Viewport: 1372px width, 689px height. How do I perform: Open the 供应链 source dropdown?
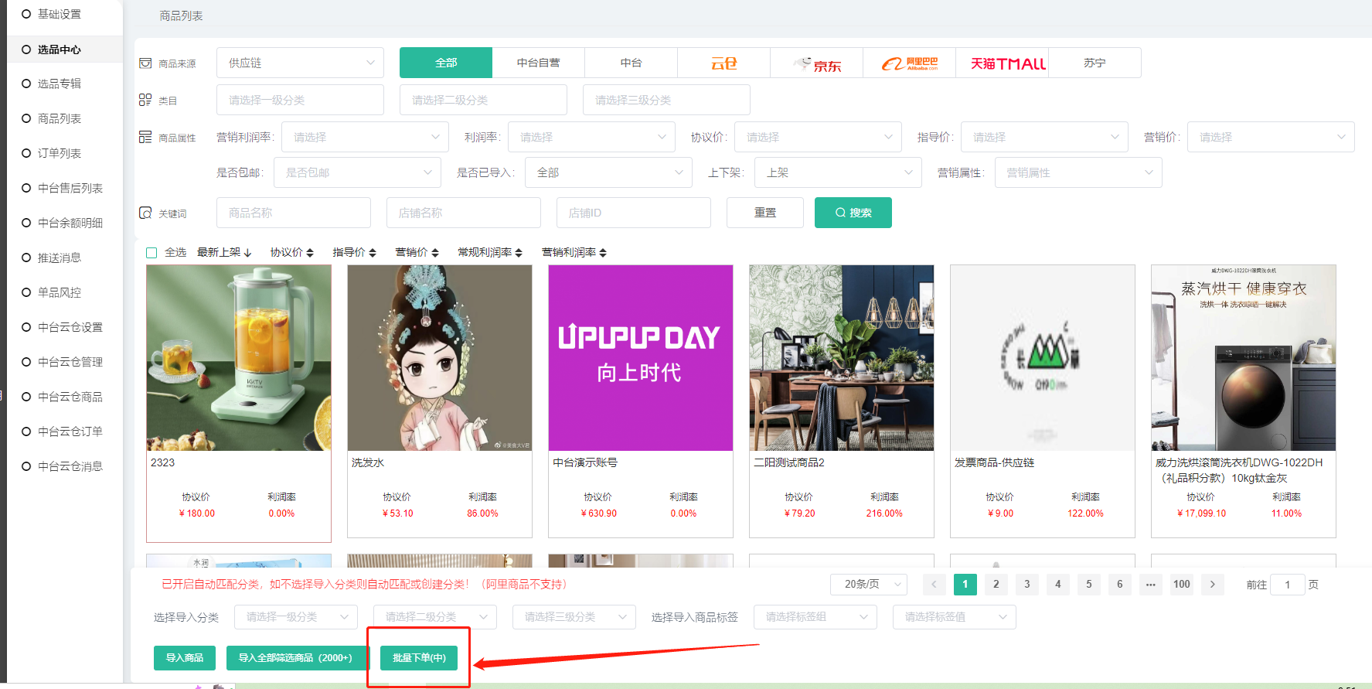point(300,63)
